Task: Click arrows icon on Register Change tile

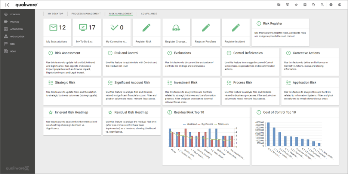Action: click(x=176, y=28)
